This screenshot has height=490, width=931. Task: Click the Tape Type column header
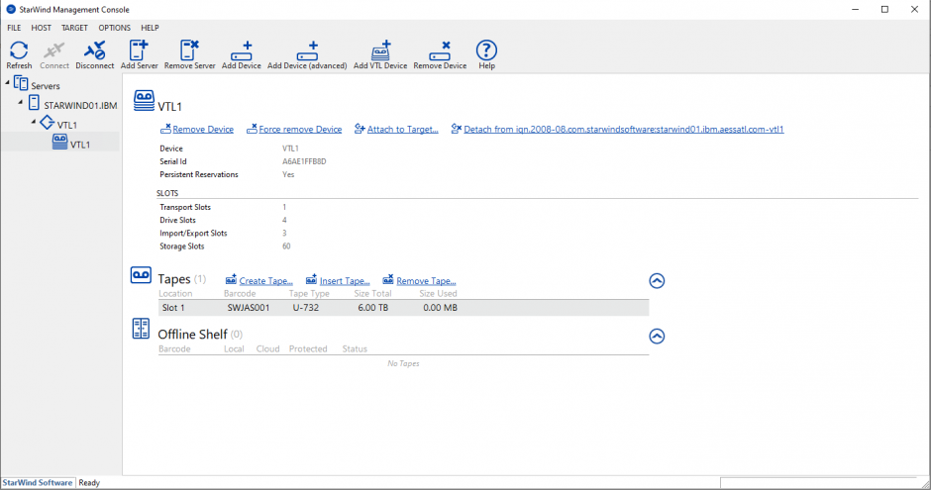click(x=309, y=293)
